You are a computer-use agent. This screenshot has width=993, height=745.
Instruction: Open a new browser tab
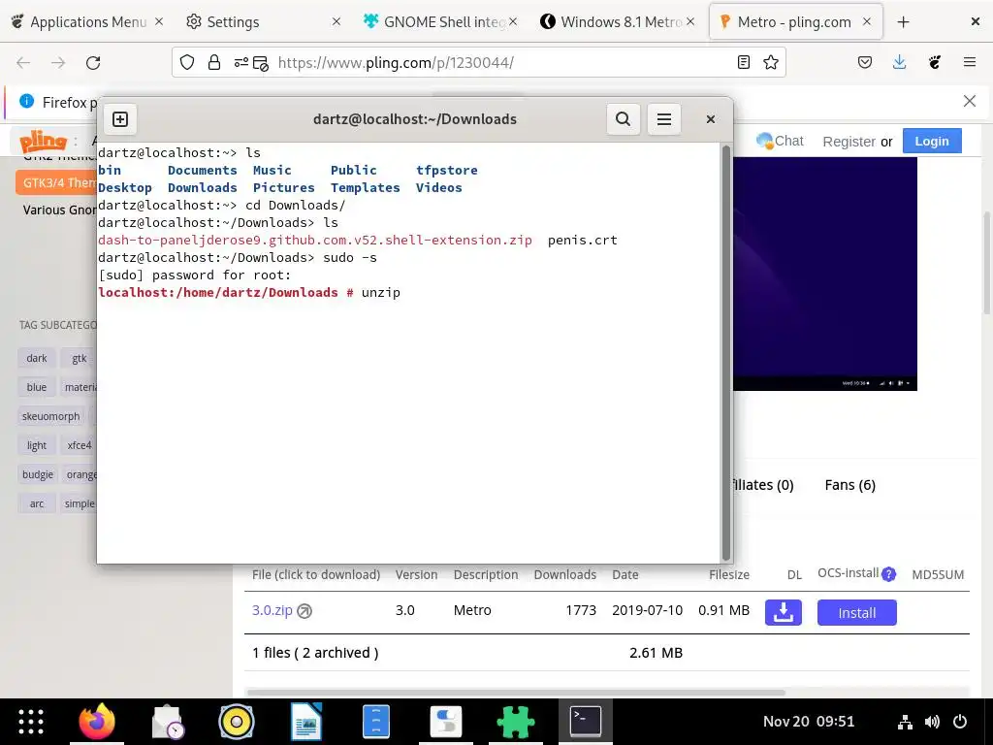903,22
